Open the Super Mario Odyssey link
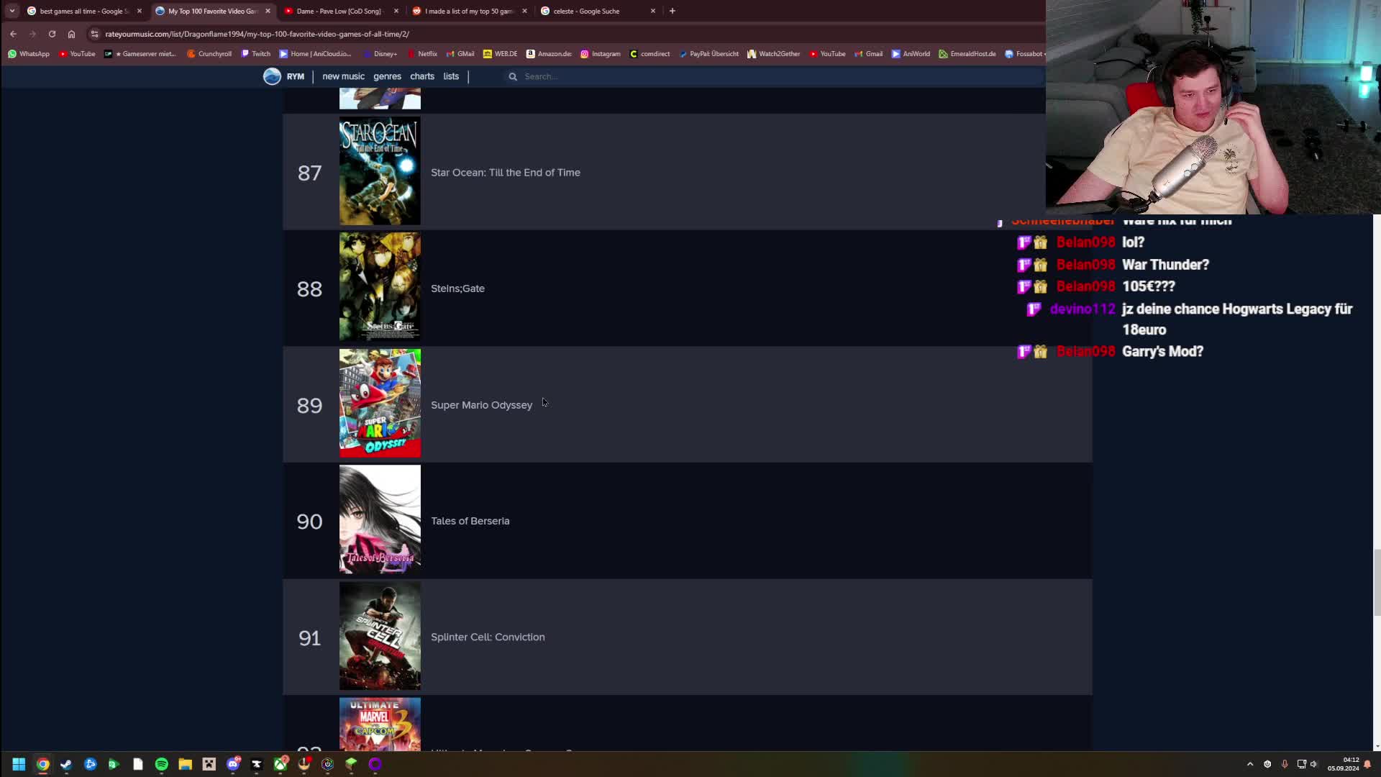Viewport: 1381px width, 777px height. (481, 405)
